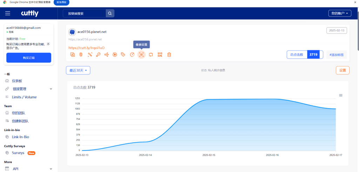Viewport: 359px width, 172px height.
Task: Click the 按链接搜索 search field
Action: click(84, 14)
